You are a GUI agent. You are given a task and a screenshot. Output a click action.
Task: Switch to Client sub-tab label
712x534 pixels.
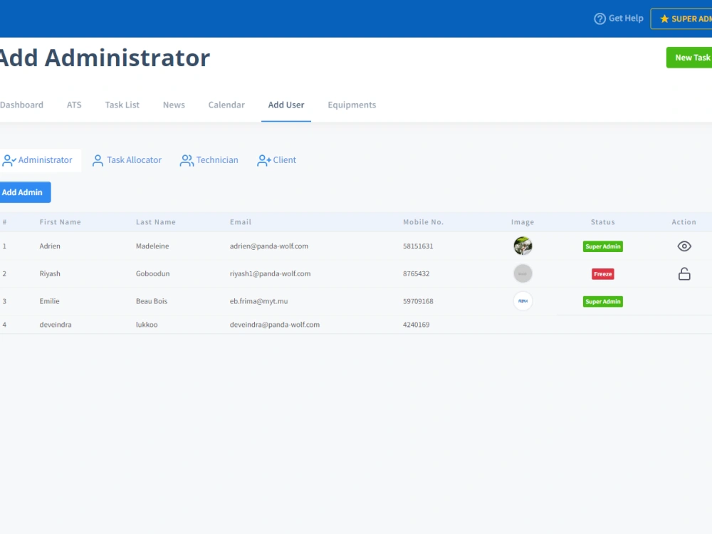[x=284, y=159]
